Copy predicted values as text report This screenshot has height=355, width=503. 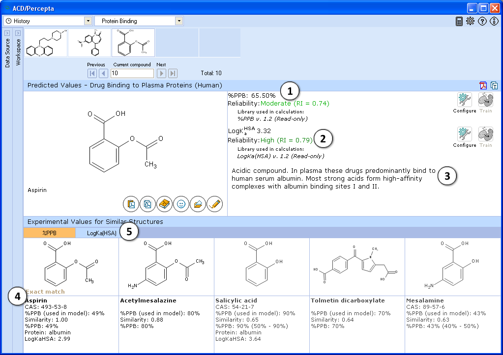pos(494,85)
